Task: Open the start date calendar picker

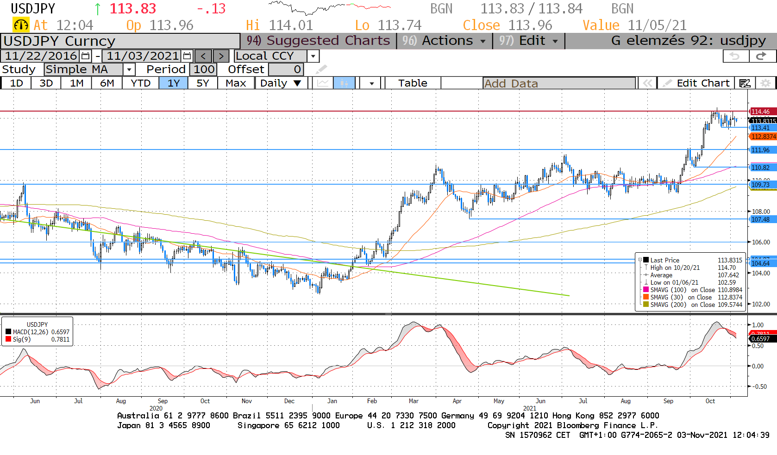Action: click(86, 56)
